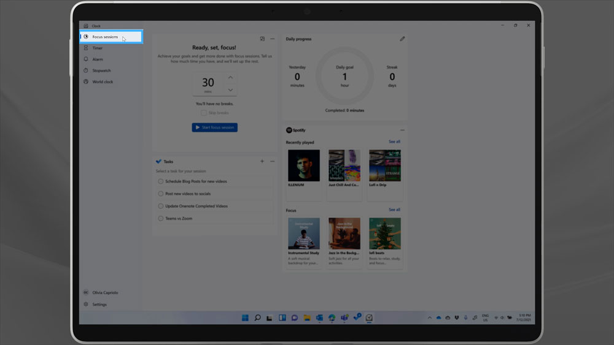Viewport: 614px width, 345px height.
Task: Check off 'Teams vs Zoom' task circle
Action: pyautogui.click(x=161, y=218)
